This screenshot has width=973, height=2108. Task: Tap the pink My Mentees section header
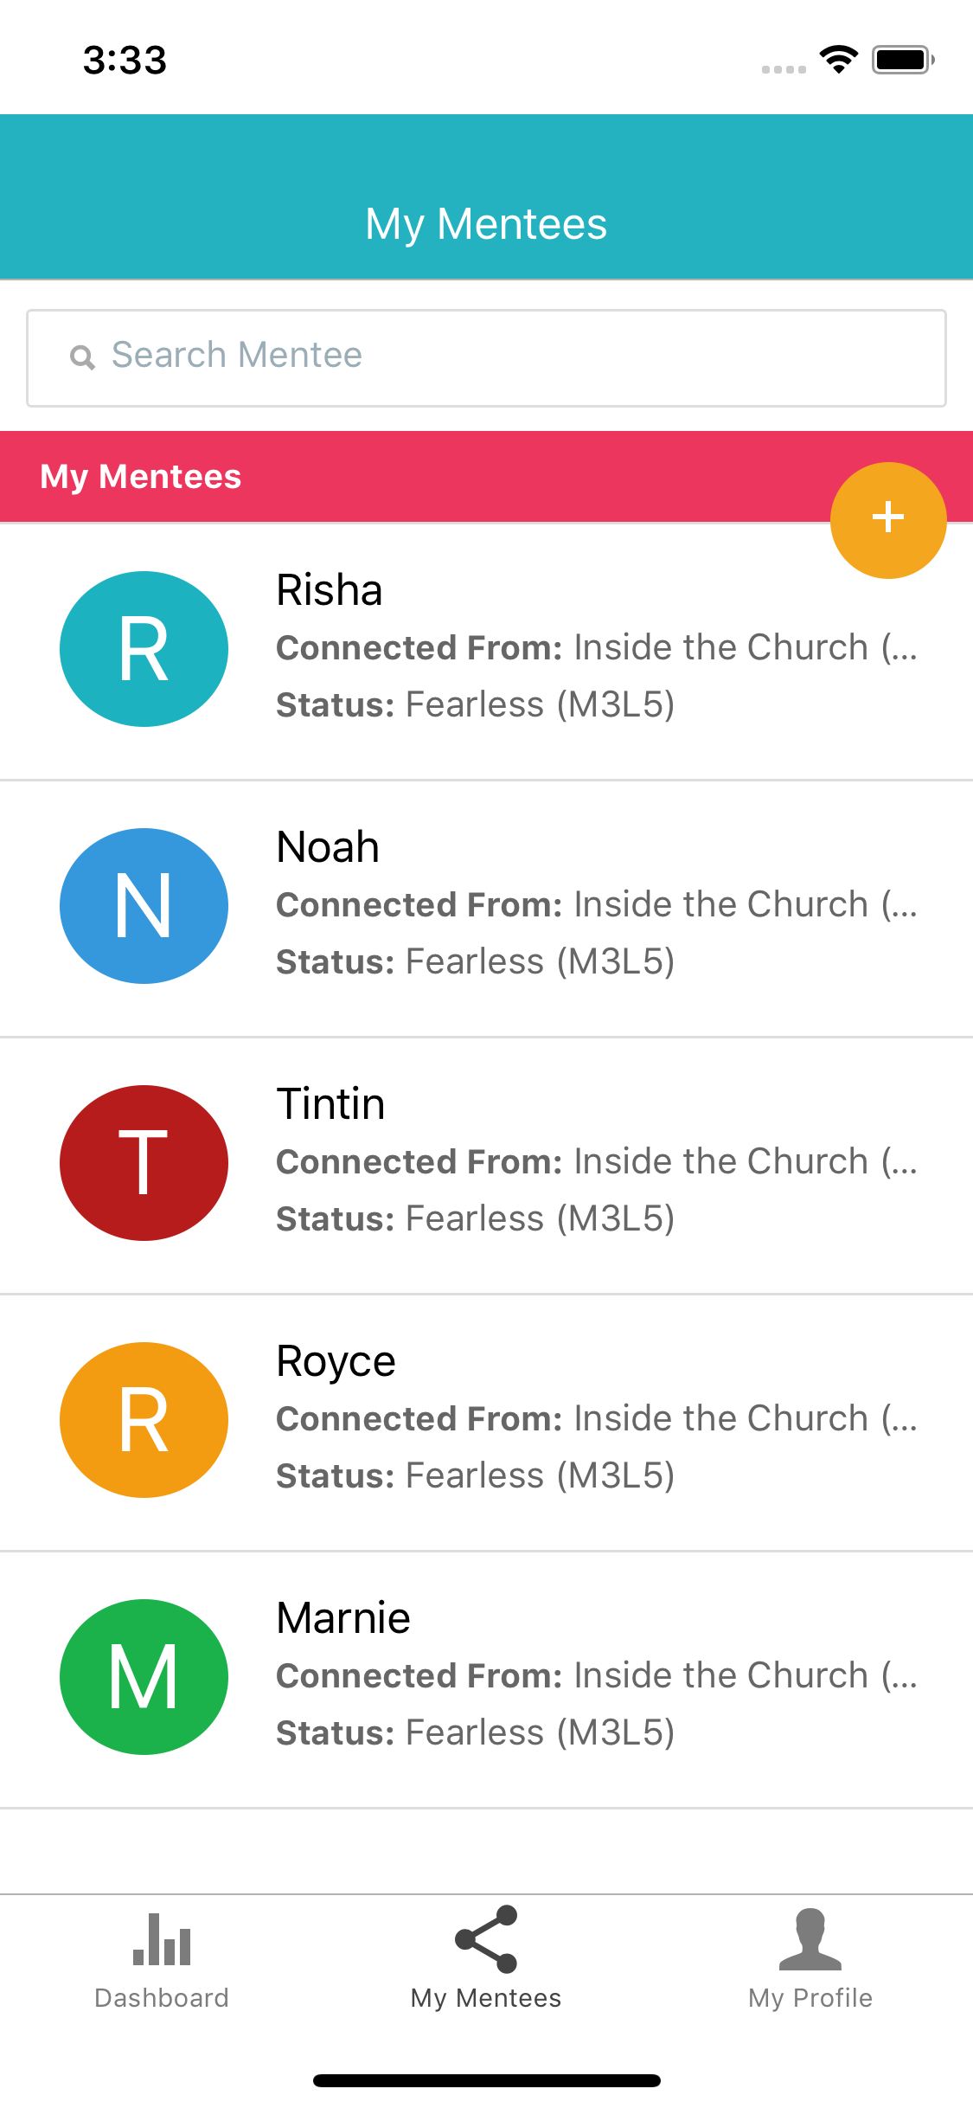coord(486,477)
